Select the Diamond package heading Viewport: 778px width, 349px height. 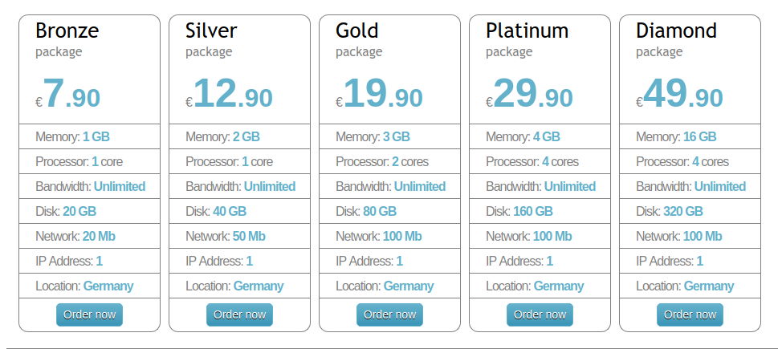(x=676, y=30)
